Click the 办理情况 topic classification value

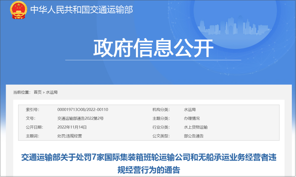coord(192,118)
